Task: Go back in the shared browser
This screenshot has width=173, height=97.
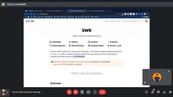Action: pos(25,14)
